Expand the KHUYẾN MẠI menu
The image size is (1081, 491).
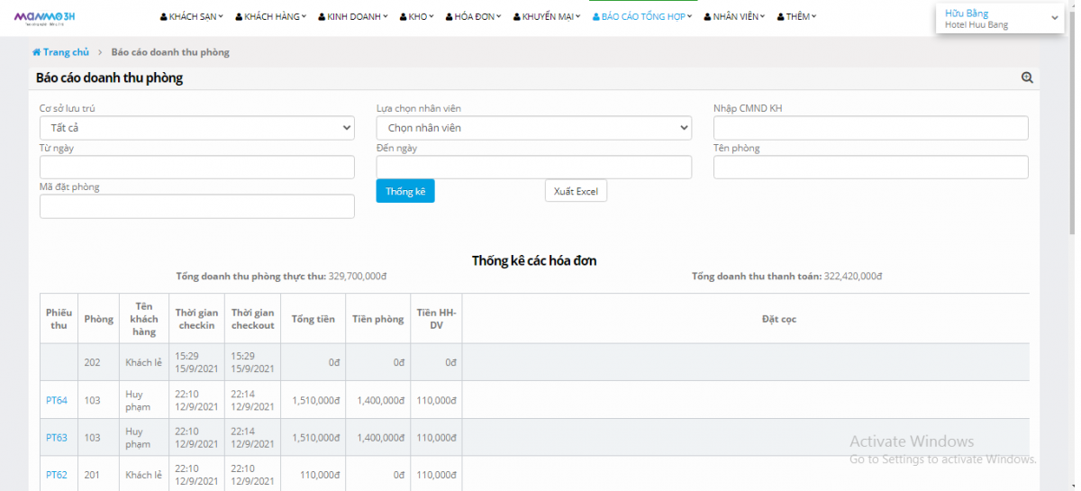547,16
